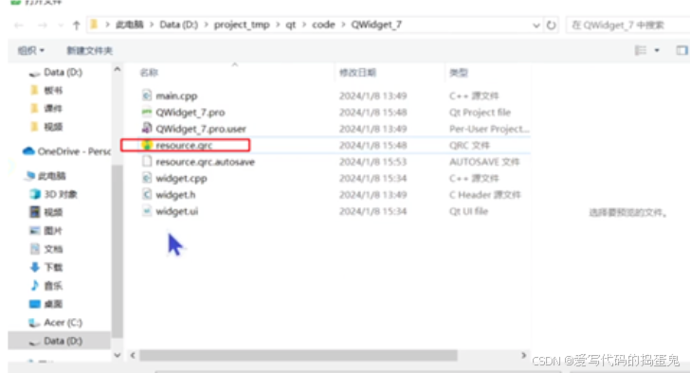Viewport: 690px width, 373px height.
Task: Sort by 名称 column header
Action: [x=149, y=73]
